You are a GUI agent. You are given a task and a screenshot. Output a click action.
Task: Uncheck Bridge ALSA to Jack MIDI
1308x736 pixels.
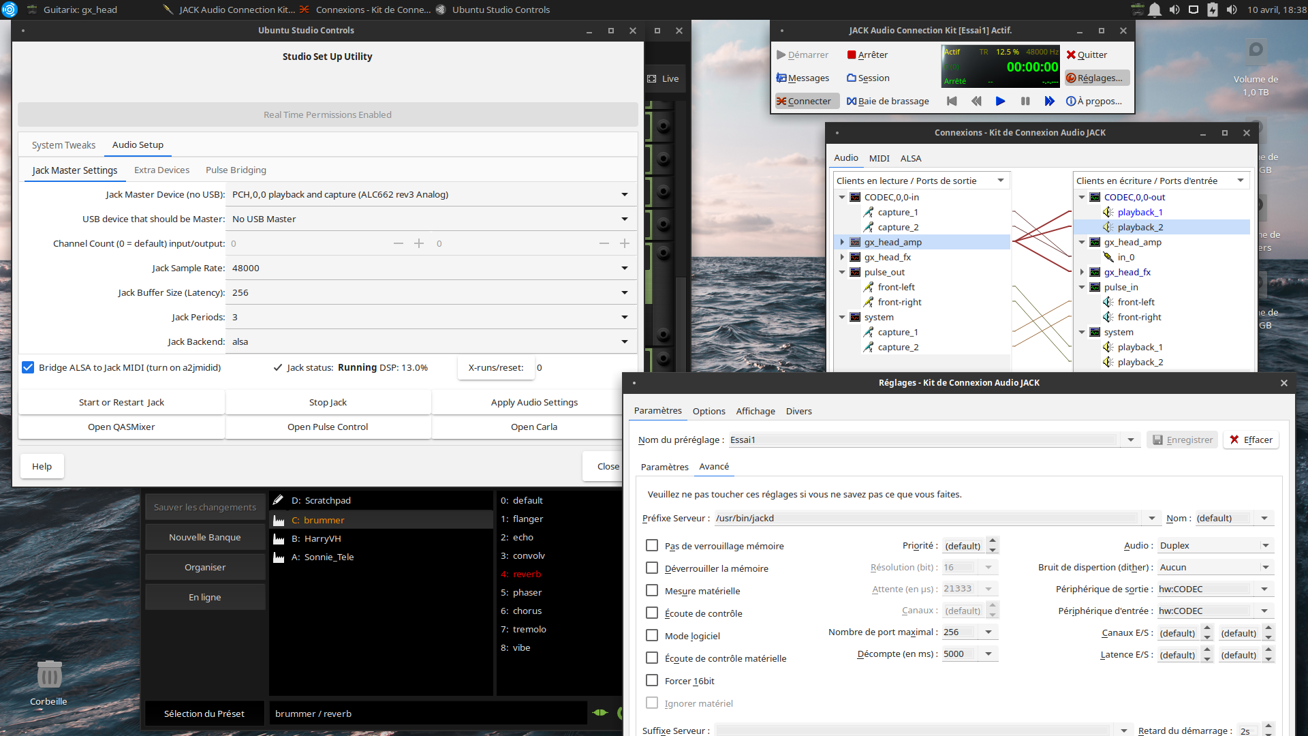[x=28, y=367]
